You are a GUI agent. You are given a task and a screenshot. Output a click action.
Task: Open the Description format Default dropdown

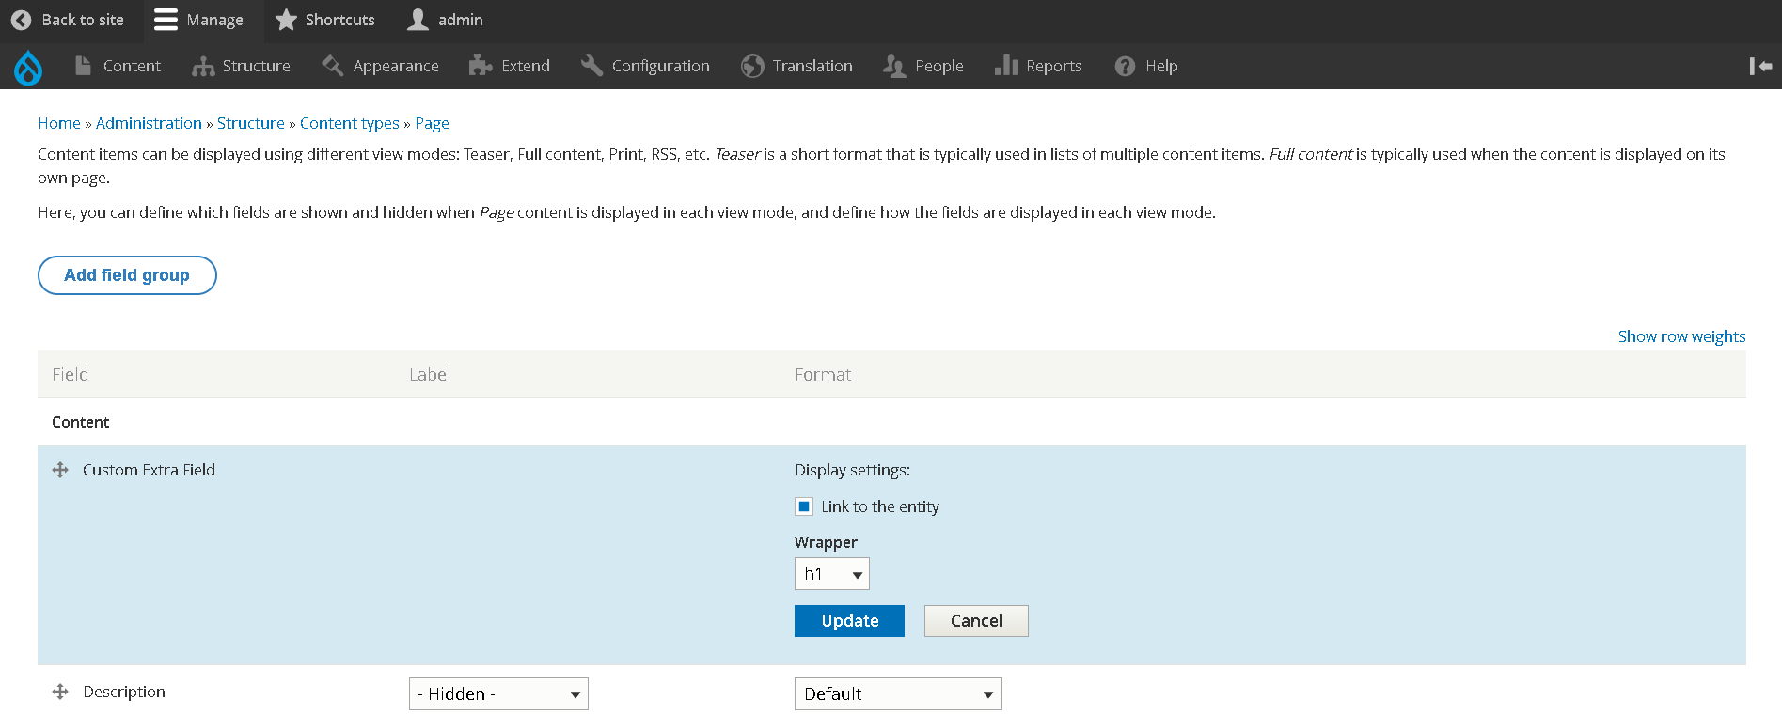point(898,694)
